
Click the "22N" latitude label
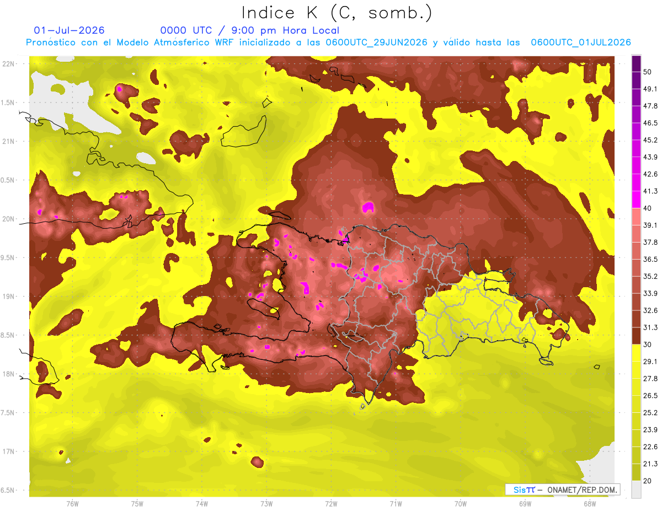(x=9, y=64)
